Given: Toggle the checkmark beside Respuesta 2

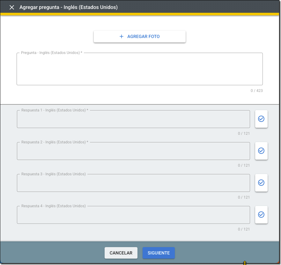Looking at the screenshot, I should click(x=261, y=151).
